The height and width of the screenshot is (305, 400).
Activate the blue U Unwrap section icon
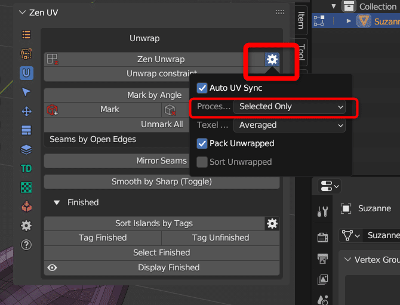26,73
